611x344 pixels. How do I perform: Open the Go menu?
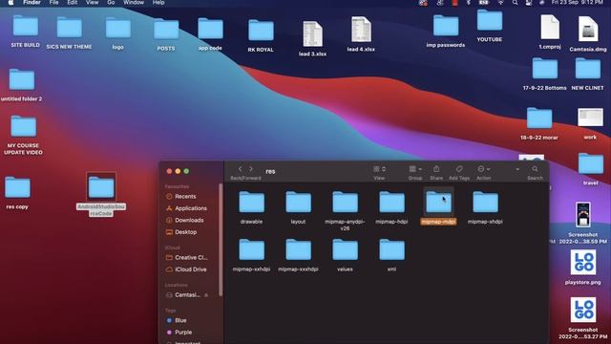click(x=111, y=2)
